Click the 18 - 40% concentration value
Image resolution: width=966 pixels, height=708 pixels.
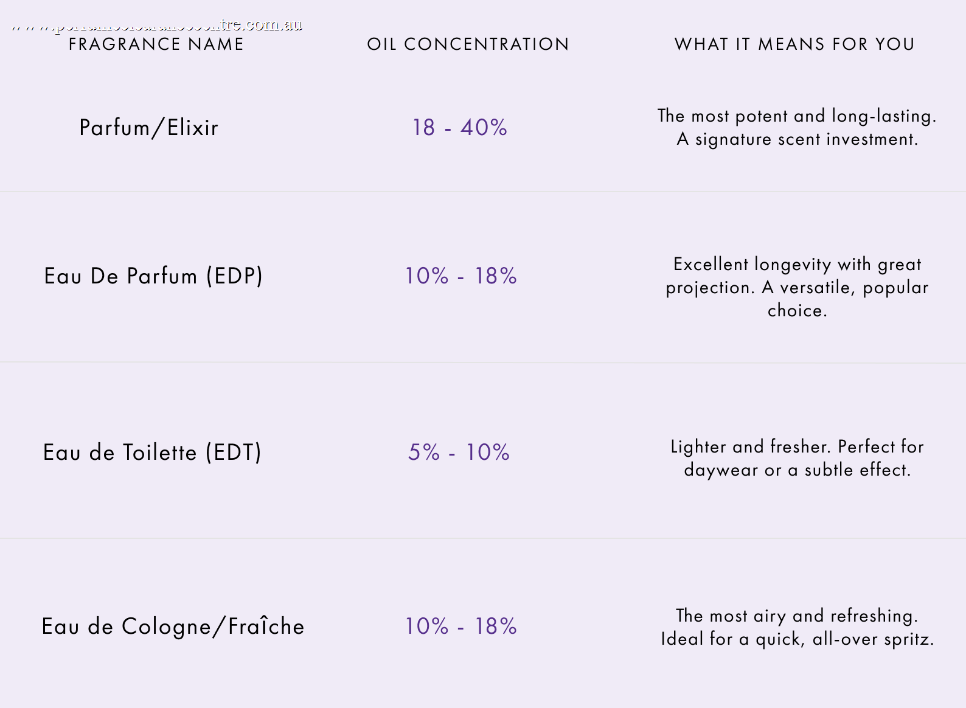pos(460,128)
